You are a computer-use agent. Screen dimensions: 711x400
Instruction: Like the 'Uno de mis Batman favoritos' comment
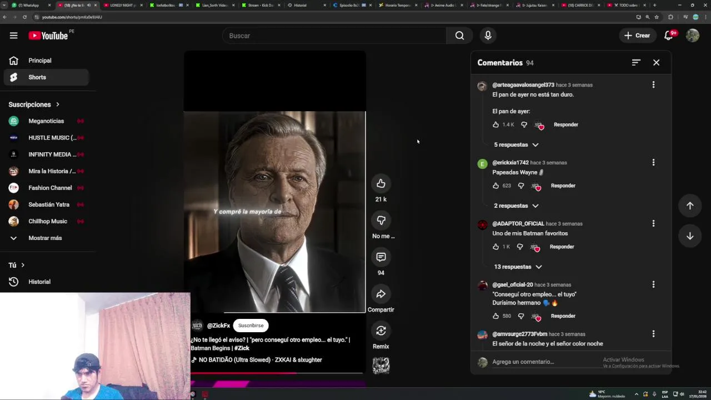click(496, 247)
